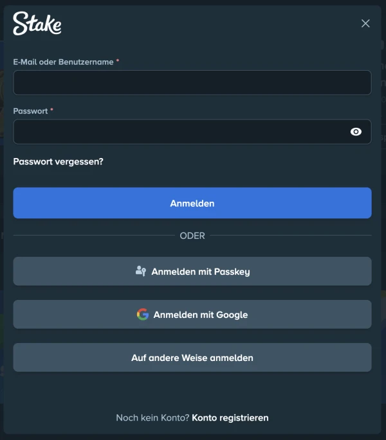
Task: Click the E-Mail oder Benutzername label
Action: click(63, 62)
